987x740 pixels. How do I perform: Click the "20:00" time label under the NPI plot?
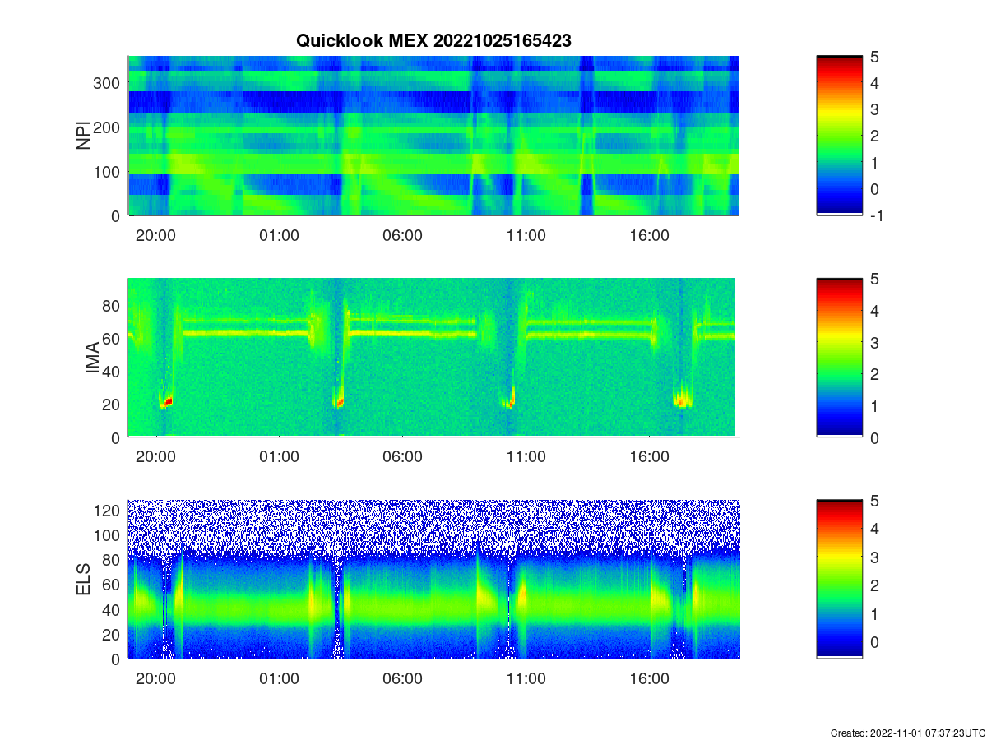(x=155, y=236)
